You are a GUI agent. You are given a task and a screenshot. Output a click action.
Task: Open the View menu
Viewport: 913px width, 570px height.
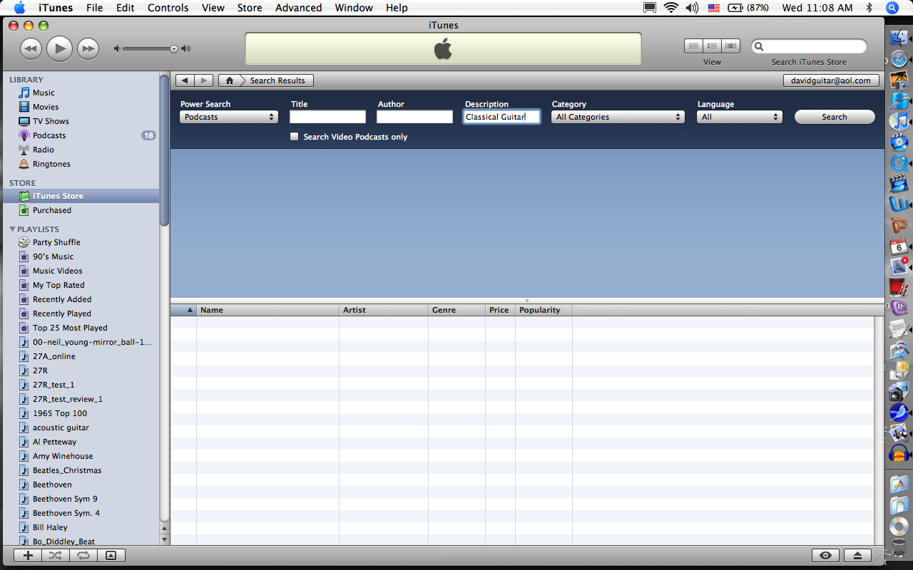pos(213,8)
